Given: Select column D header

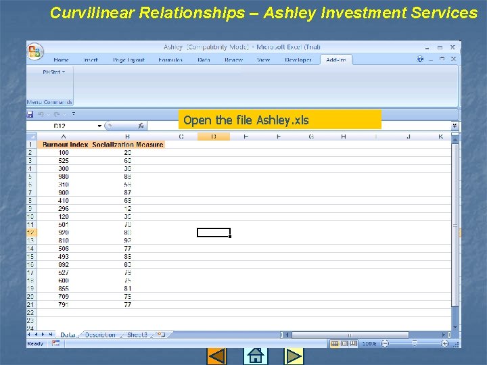Looking at the screenshot, I should (x=214, y=137).
